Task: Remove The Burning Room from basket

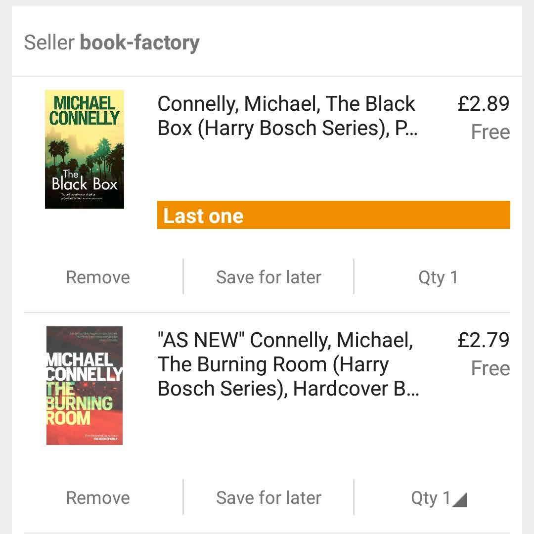Action: coord(98,498)
